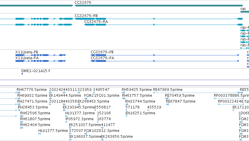Click the X11Lbeta-PB protein feature
The height and width of the screenshot is (141, 249).
[40, 55]
